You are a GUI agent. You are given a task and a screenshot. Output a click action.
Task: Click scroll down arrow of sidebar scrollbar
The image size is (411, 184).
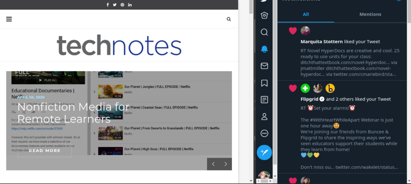[275, 177]
